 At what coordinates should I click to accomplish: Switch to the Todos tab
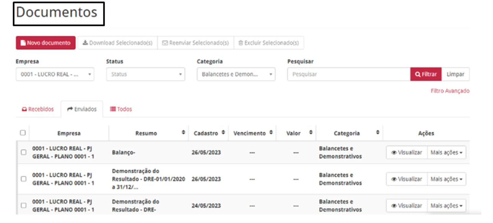[x=121, y=109]
